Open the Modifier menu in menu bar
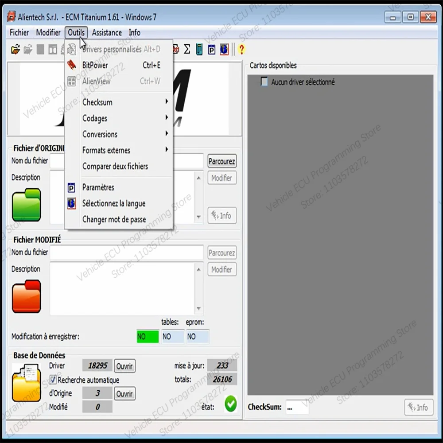Image resolution: width=443 pixels, height=443 pixels. (48, 32)
